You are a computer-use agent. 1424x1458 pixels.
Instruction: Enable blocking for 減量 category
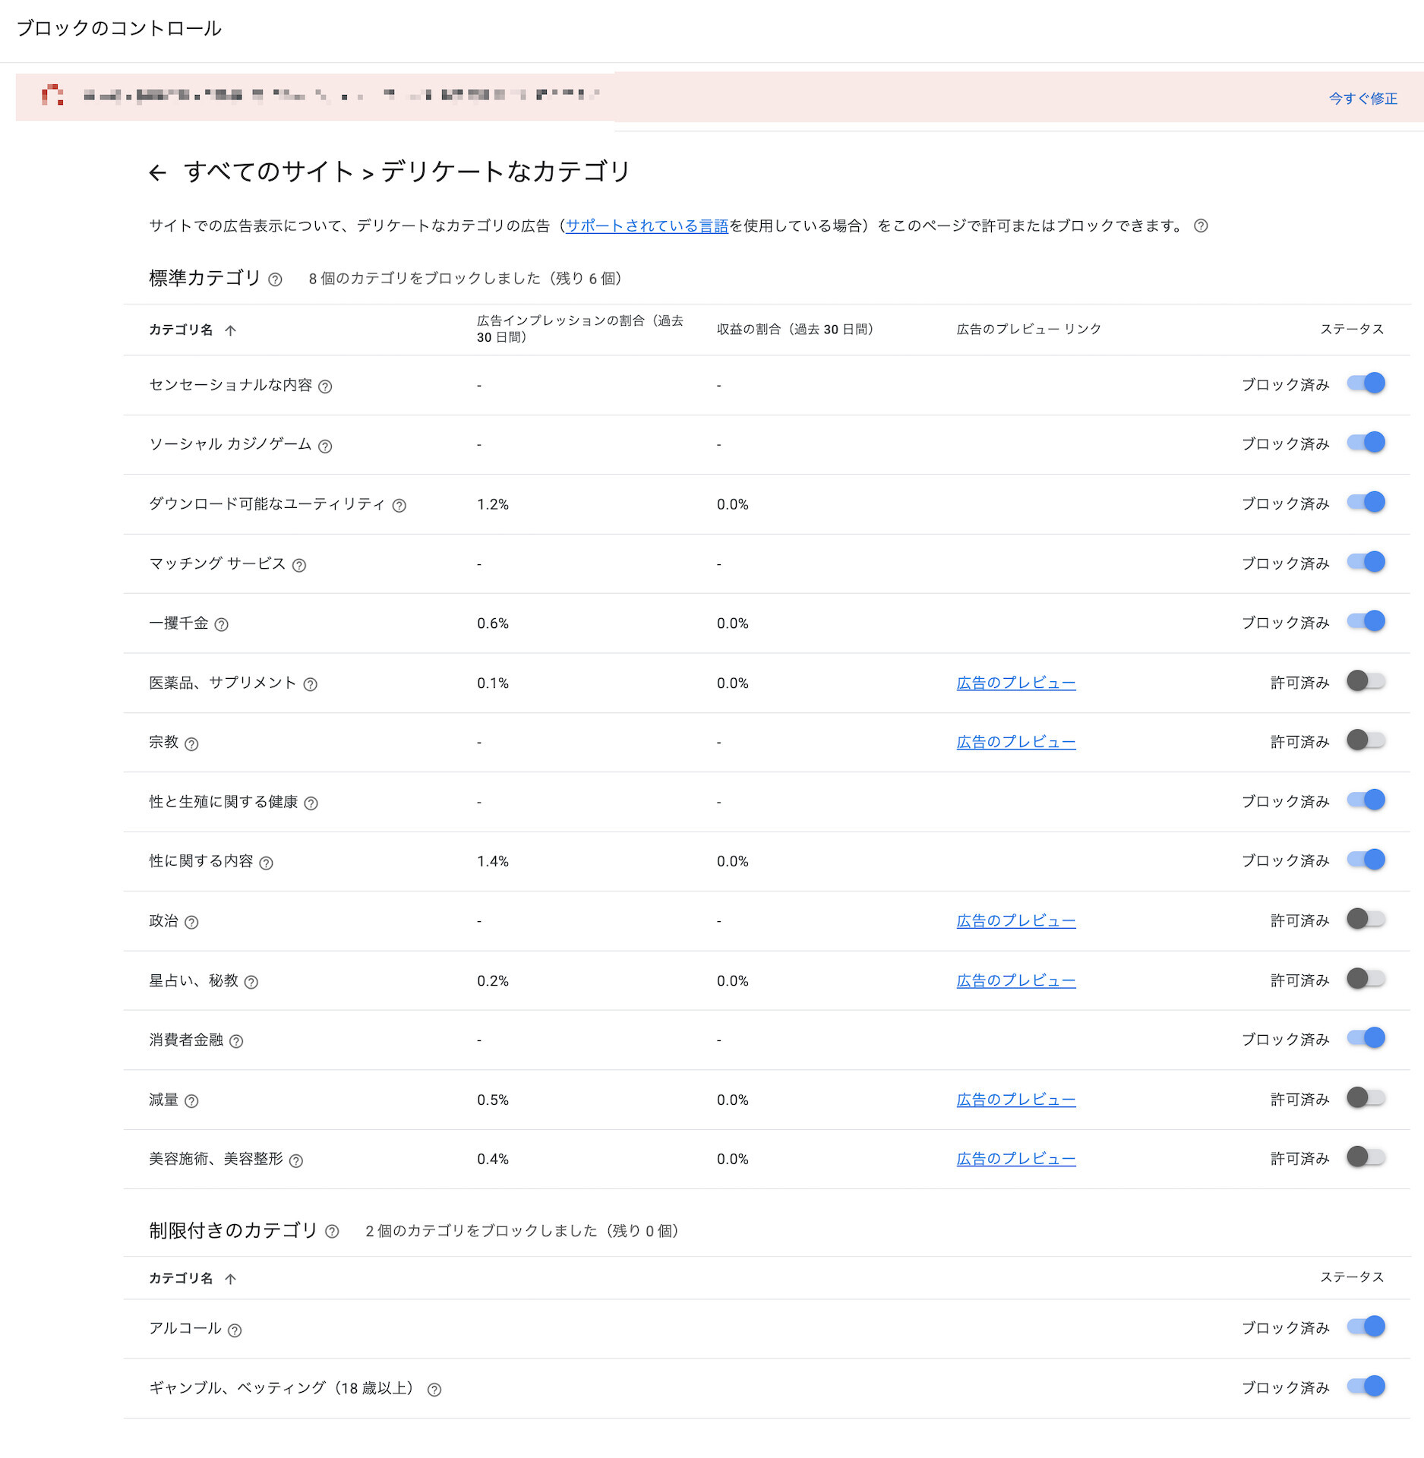point(1366,1097)
